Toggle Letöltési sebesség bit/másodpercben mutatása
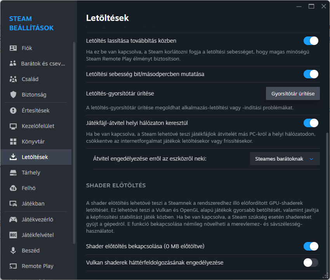 [311, 74]
